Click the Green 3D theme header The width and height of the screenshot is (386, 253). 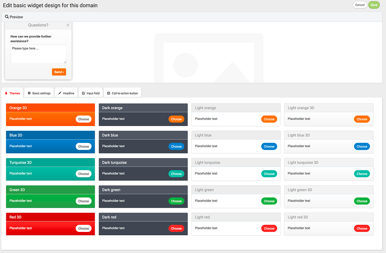click(x=51, y=190)
